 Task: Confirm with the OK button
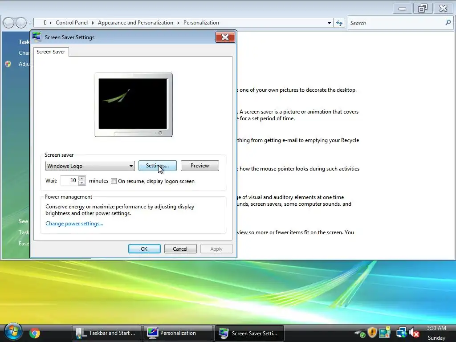coord(144,249)
